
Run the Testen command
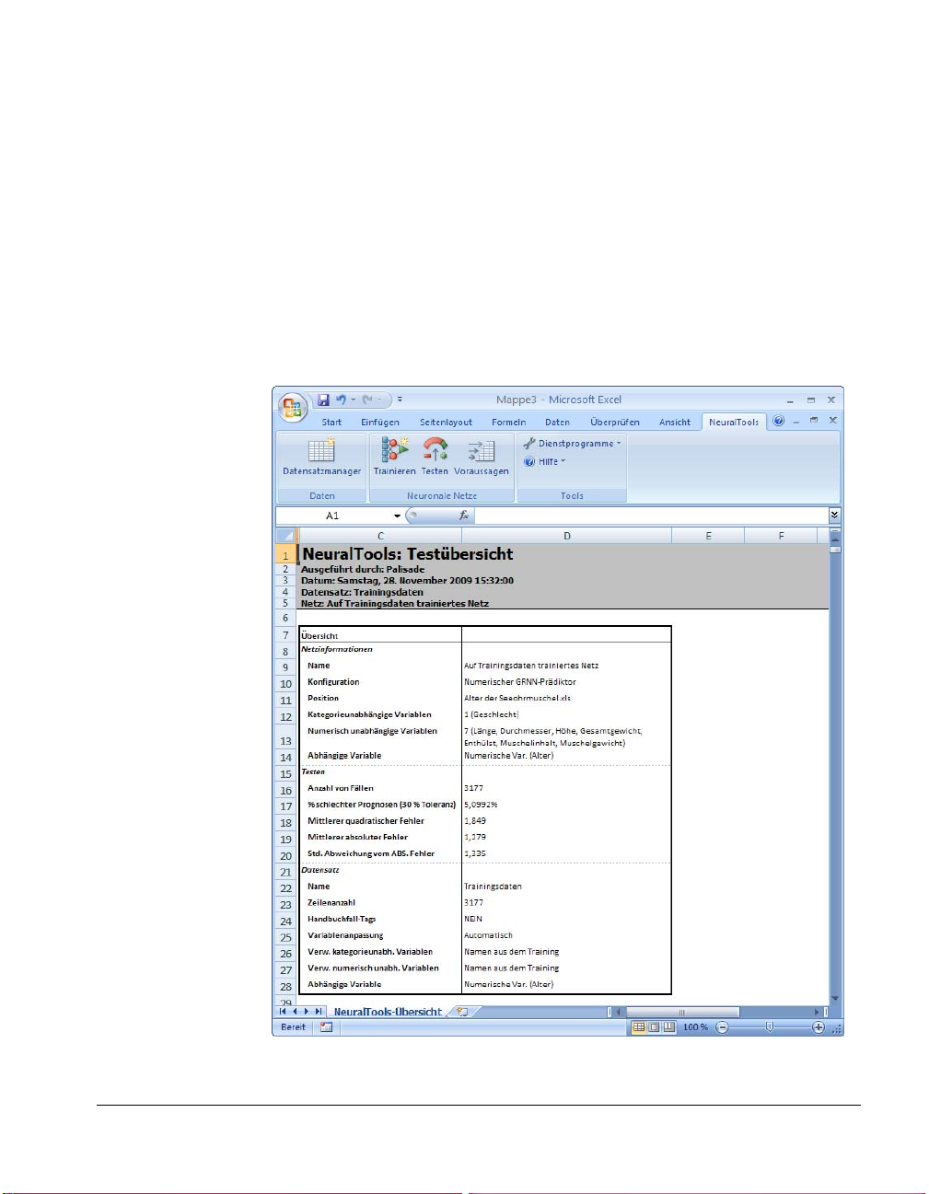click(x=435, y=457)
